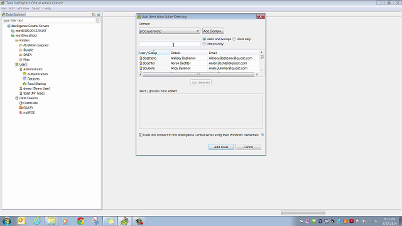Click the Add Selected button
This screenshot has width=402, height=226.
pos(201,82)
